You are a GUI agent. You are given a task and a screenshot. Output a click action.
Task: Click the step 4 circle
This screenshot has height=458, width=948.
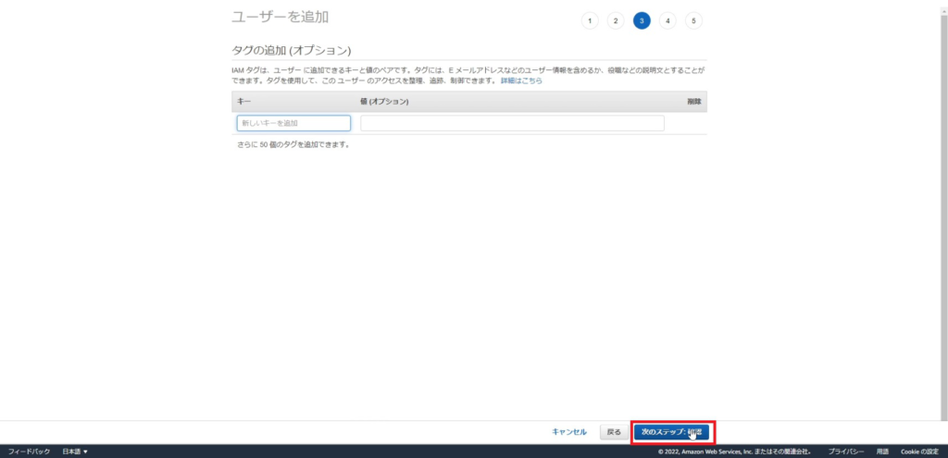667,20
